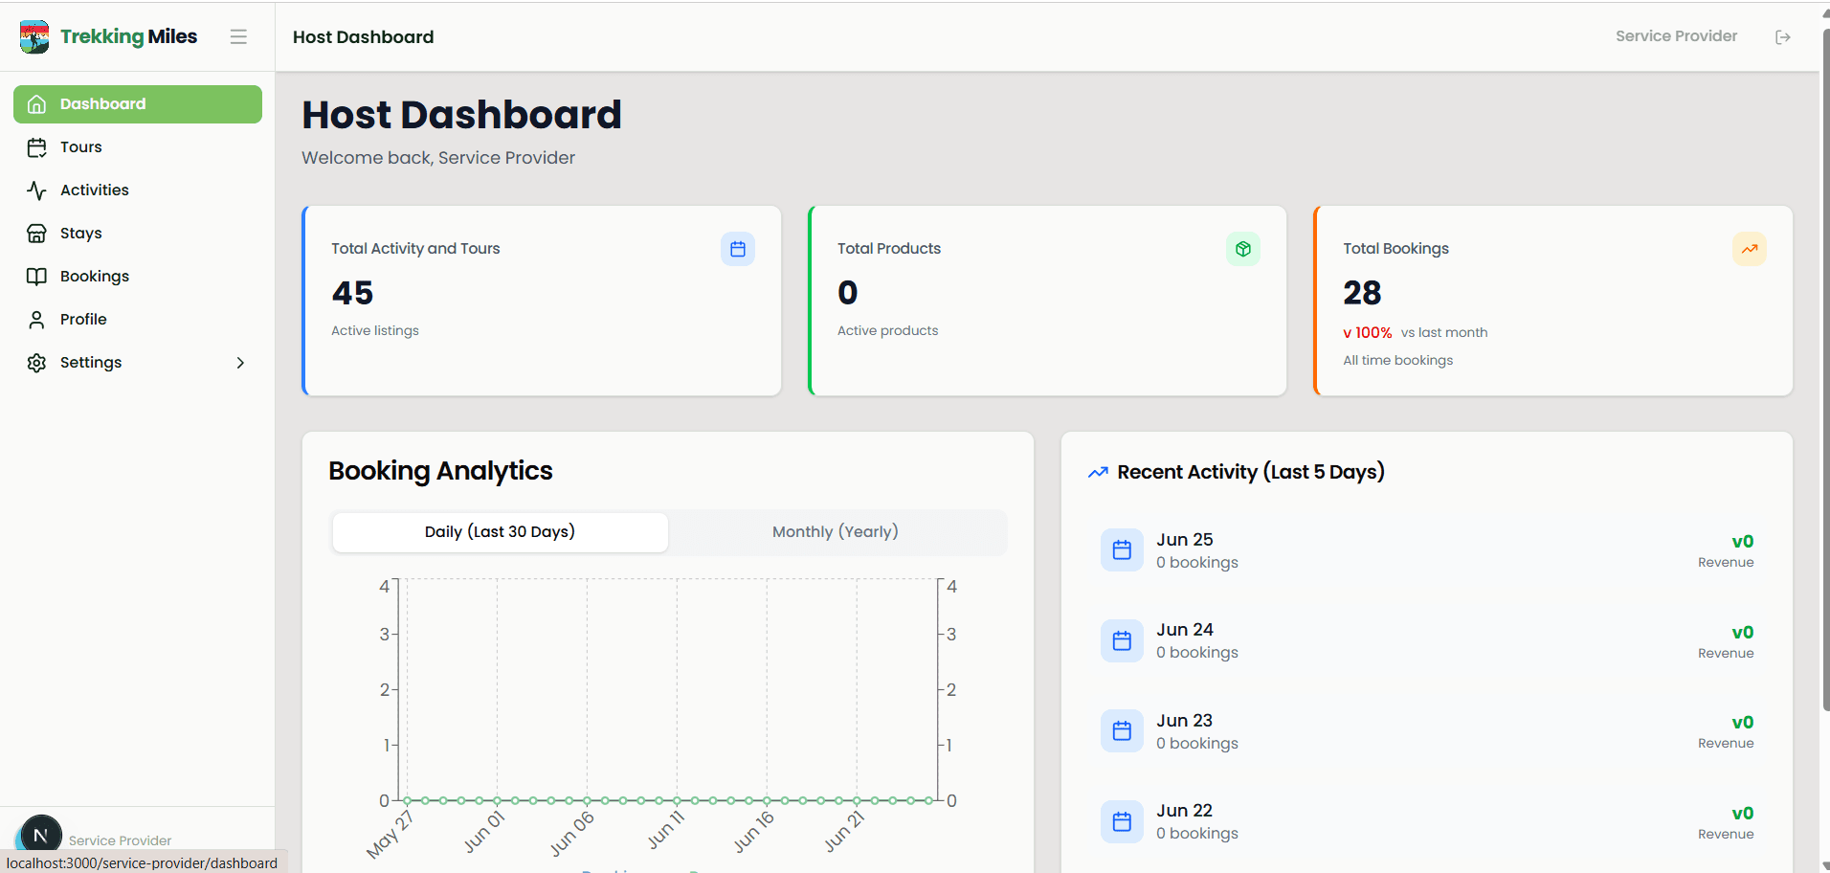Click the Jun 24 date label

(1185, 630)
